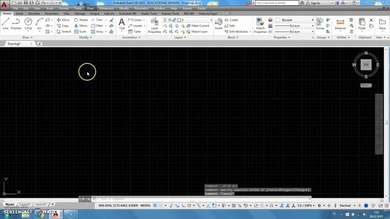Click the Plot printer icon in quick access toolbar
This screenshot has height=219, width=390.
coord(37,3)
